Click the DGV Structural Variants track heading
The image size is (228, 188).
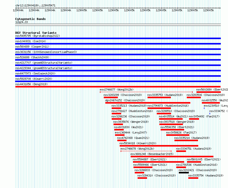(36, 33)
